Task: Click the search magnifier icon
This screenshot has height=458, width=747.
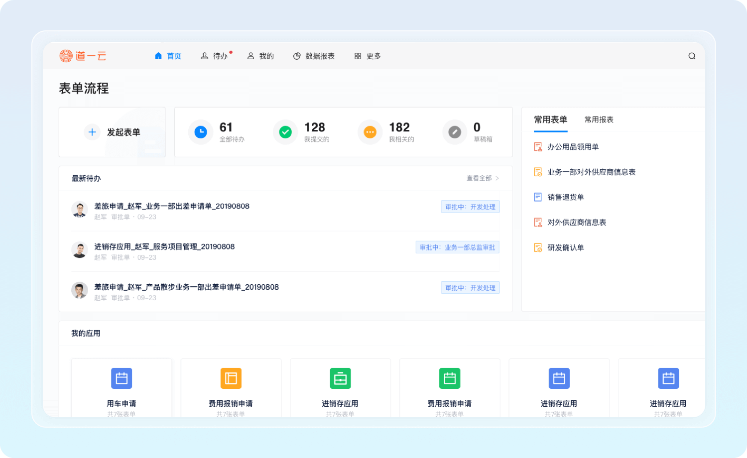Action: [692, 56]
